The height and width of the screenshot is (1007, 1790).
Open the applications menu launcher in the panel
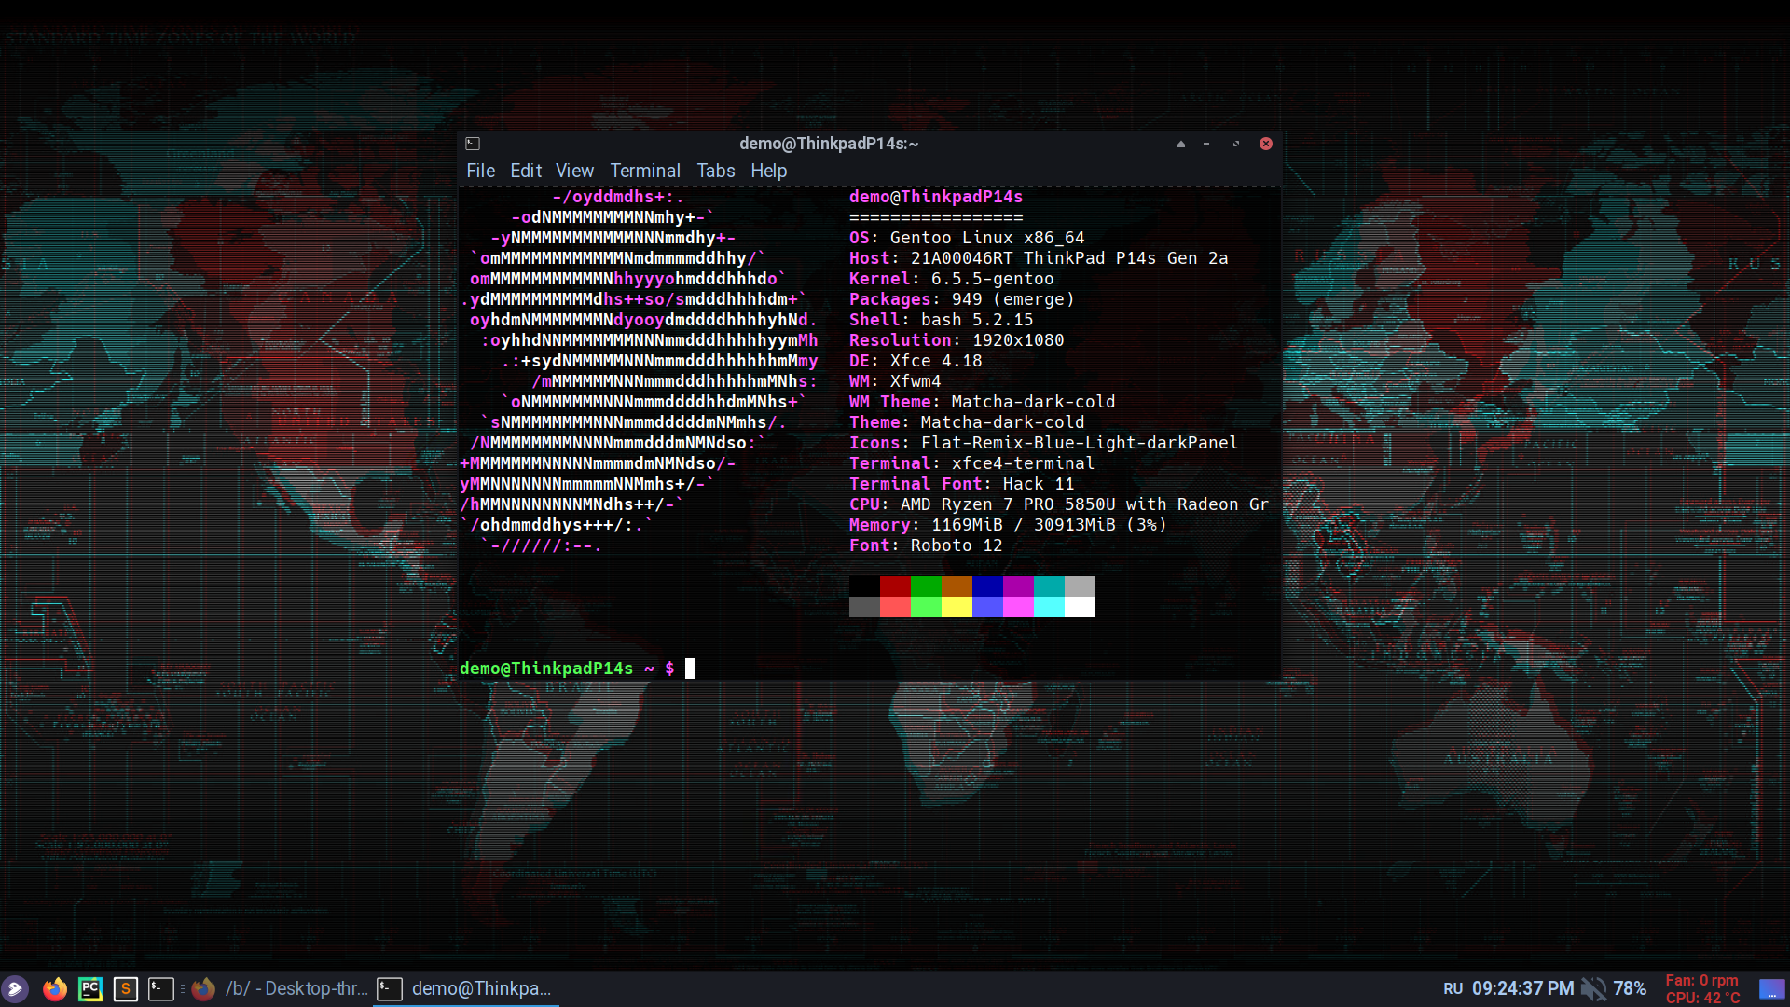click(16, 989)
